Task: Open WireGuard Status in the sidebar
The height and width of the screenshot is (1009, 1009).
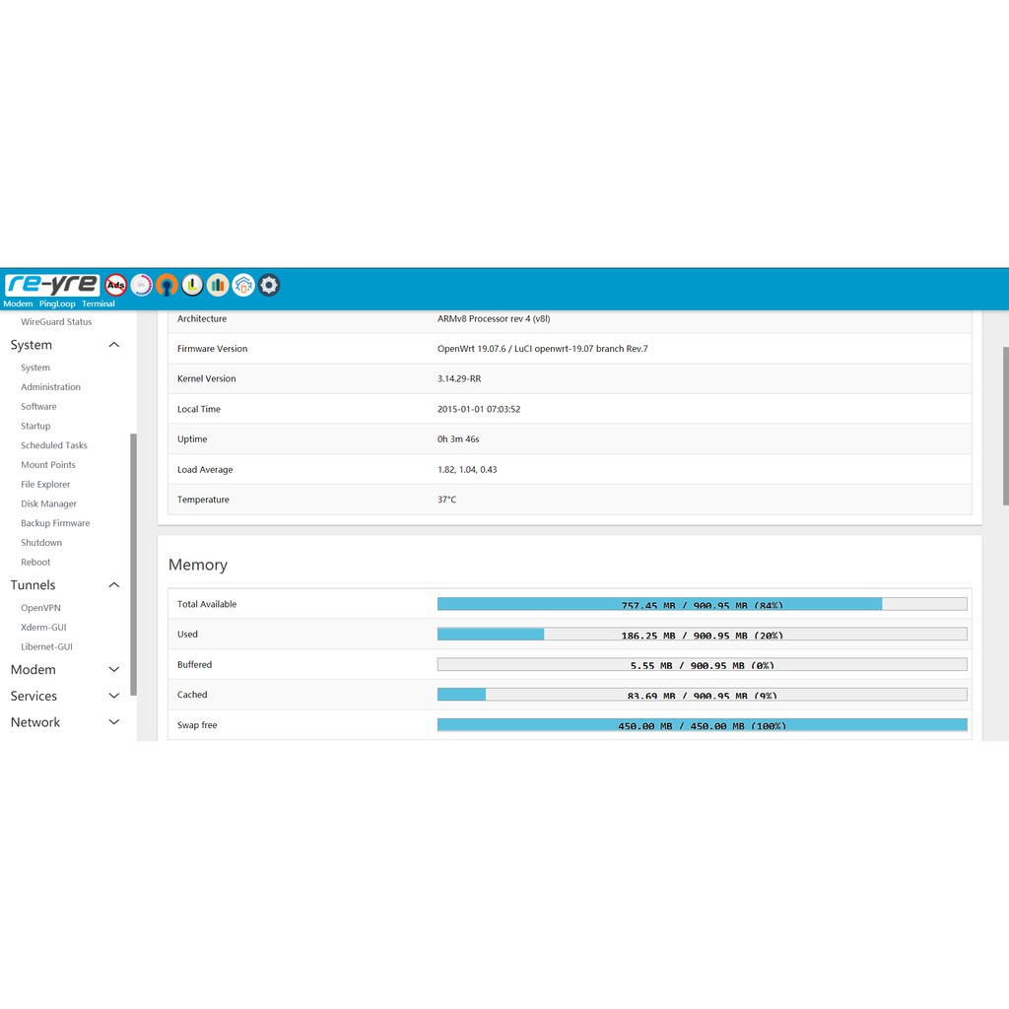Action: (56, 322)
